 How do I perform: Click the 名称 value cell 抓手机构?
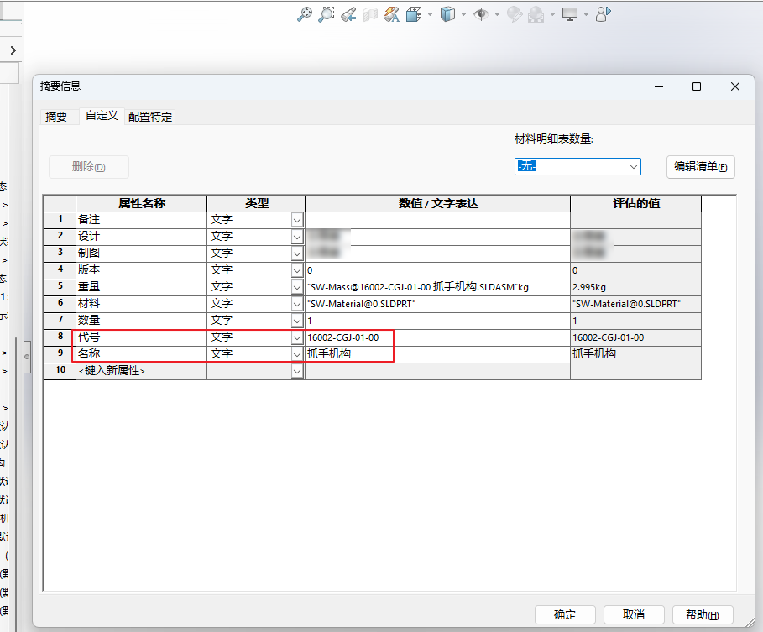click(436, 354)
